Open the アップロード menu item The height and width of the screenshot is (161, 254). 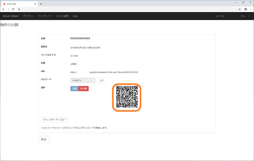coord(45,16)
